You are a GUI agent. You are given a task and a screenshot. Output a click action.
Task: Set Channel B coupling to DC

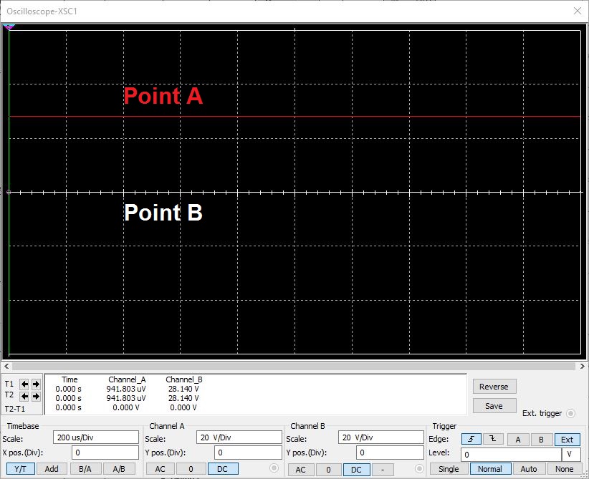(x=356, y=470)
